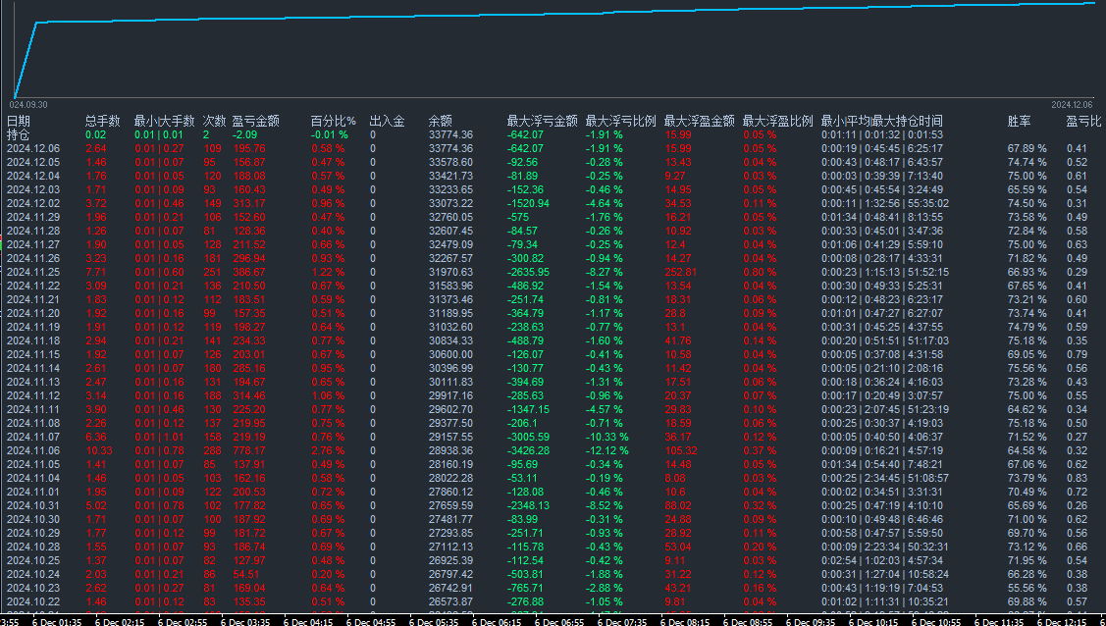Image resolution: width=1106 pixels, height=626 pixels.
Task: Select the 2024.12.03 date row
Action: click(x=33, y=189)
